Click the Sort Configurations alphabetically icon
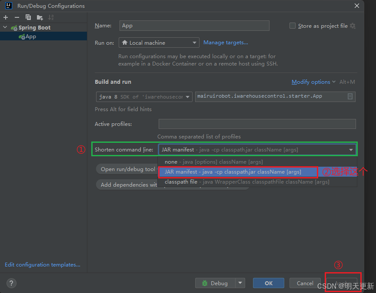376x293 pixels. coord(51,17)
